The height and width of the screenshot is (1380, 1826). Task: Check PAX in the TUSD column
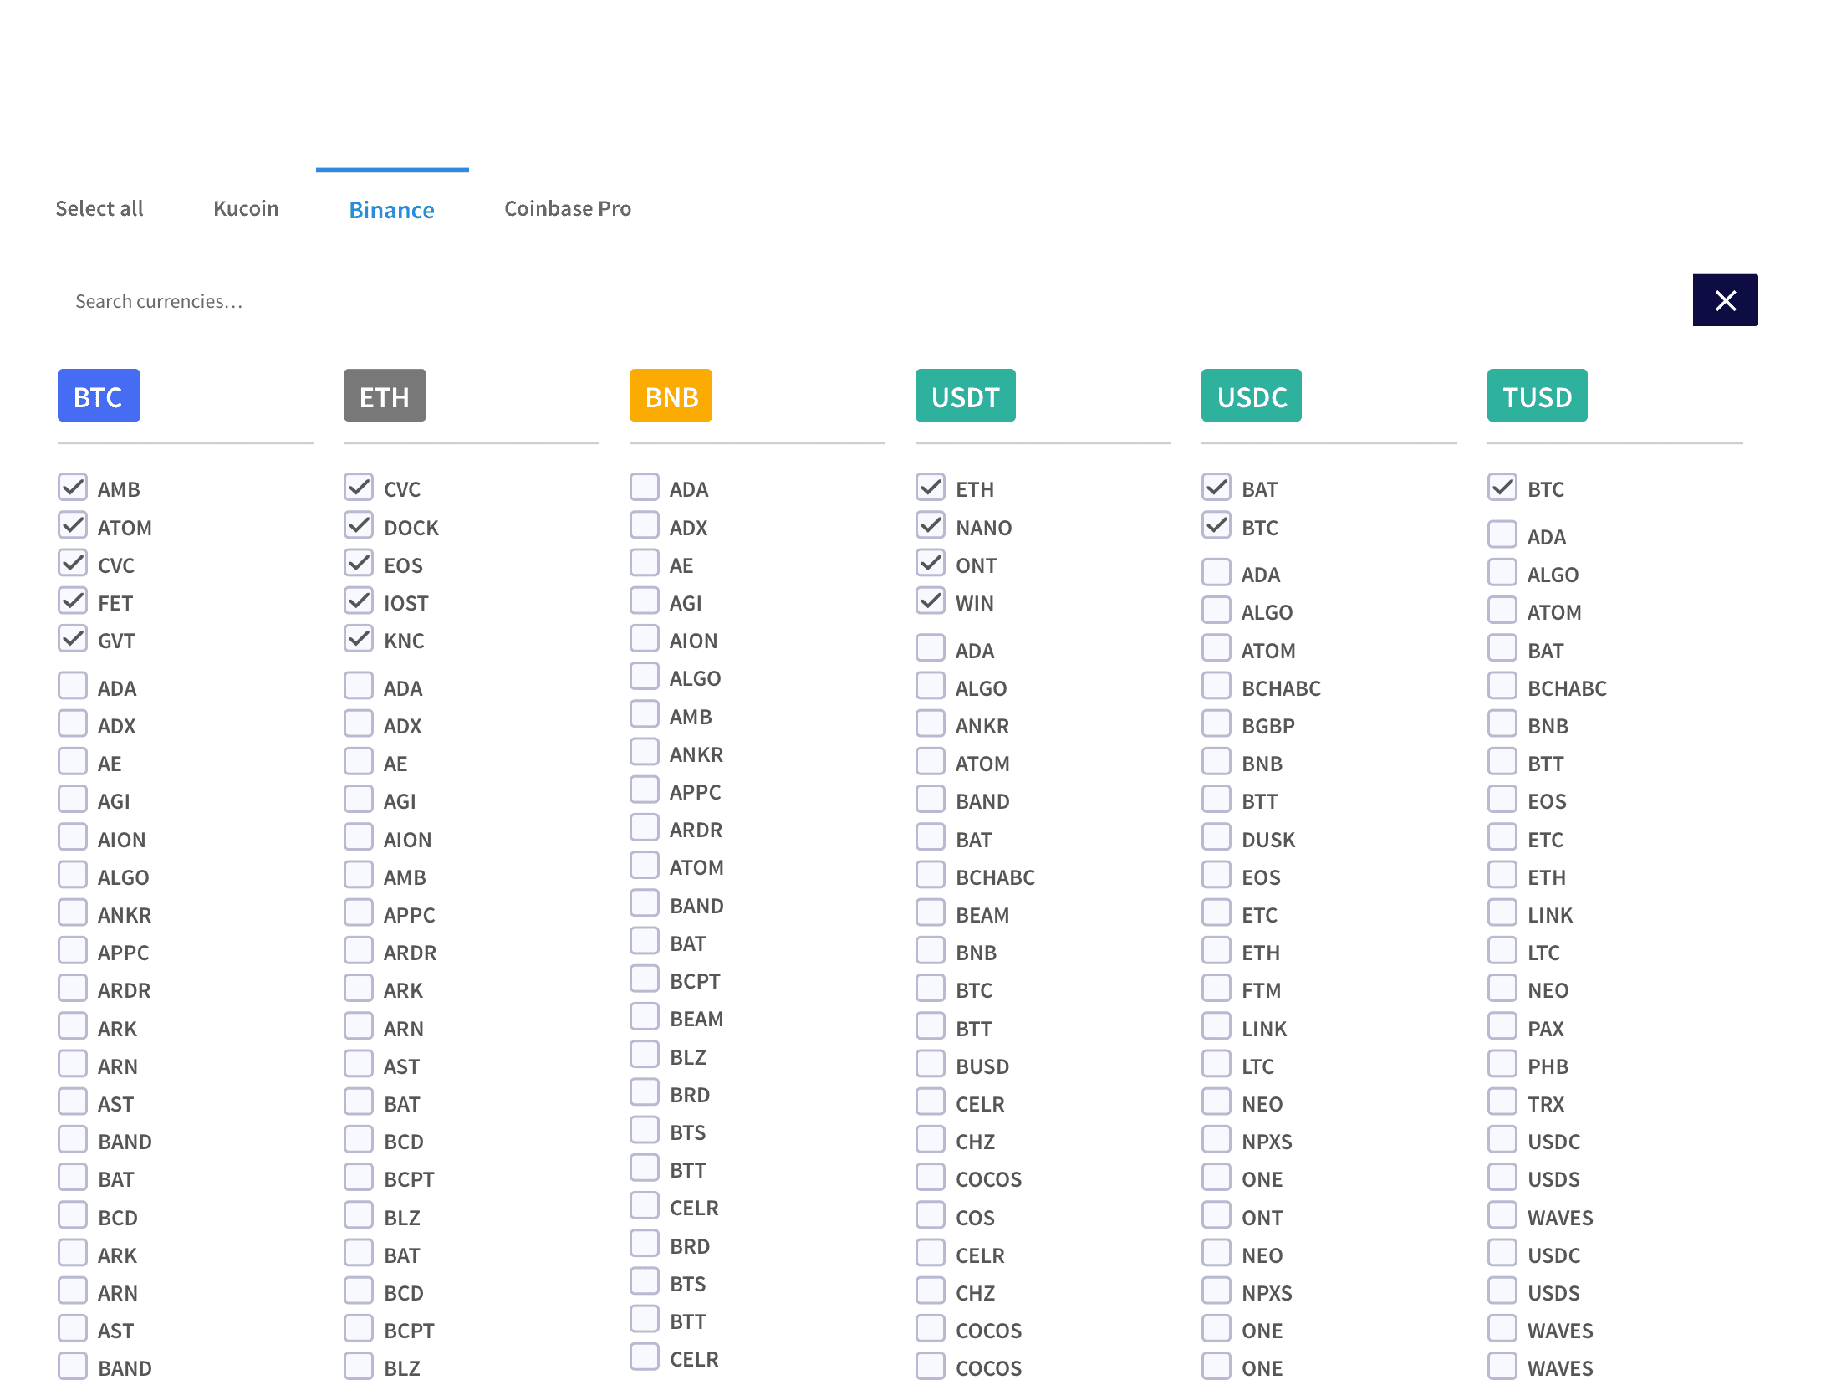coord(1502,1026)
